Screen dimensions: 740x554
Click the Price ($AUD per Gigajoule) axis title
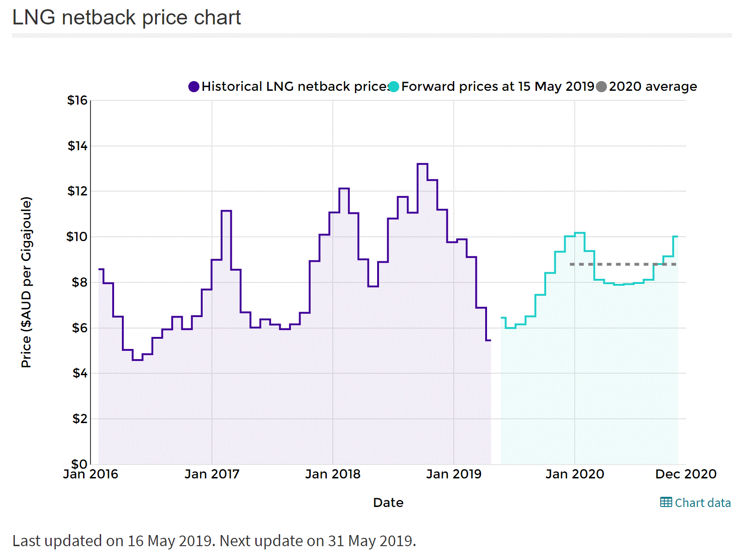click(x=26, y=282)
